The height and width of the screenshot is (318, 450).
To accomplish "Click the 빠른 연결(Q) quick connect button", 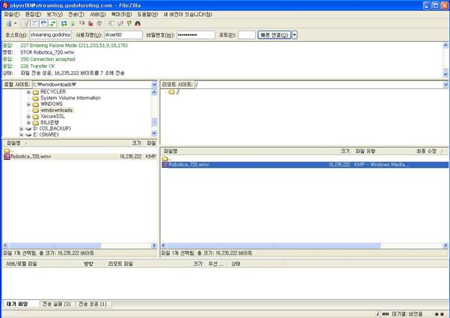I will click(x=274, y=35).
